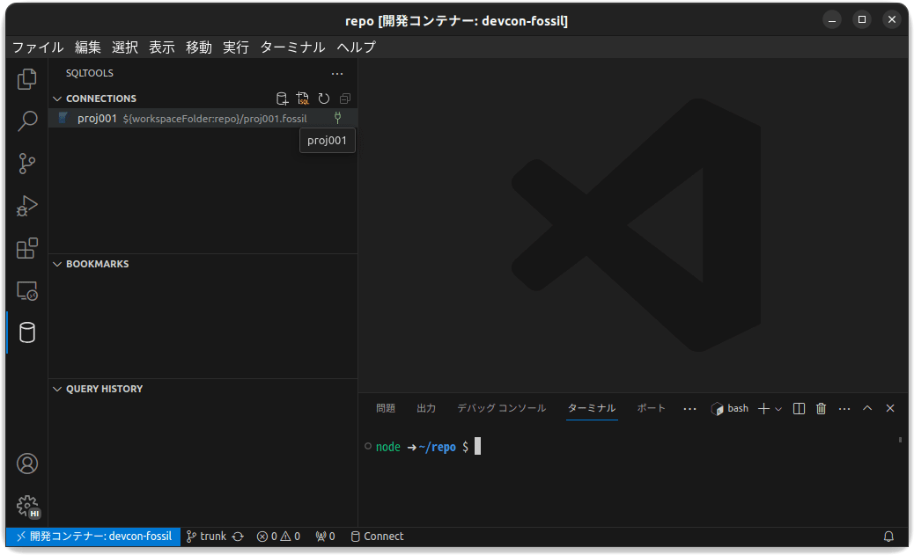The width and height of the screenshot is (914, 555).
Task: Open the 選択 menu
Action: (x=125, y=47)
